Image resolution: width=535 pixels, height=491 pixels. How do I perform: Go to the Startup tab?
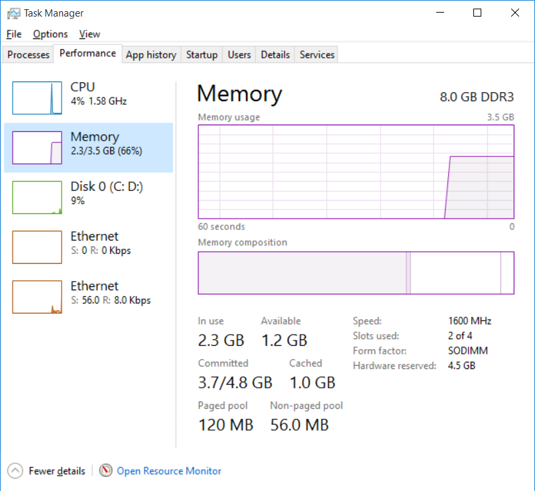[202, 55]
